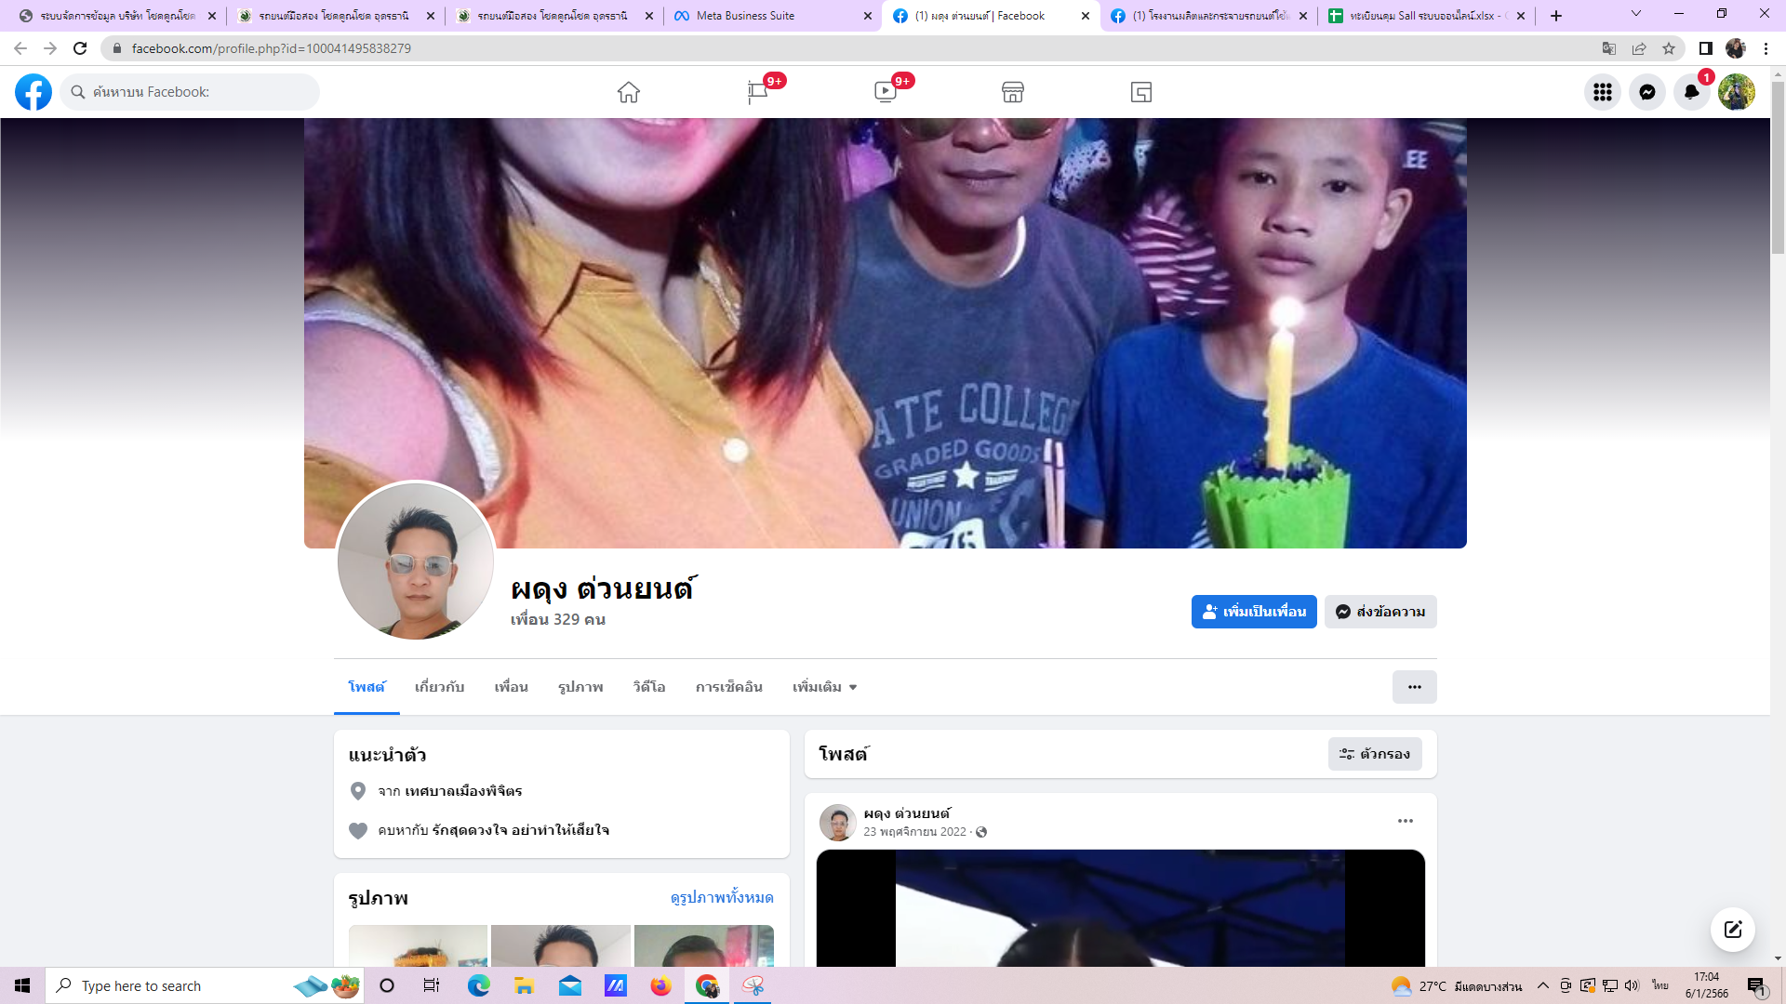1786x1004 pixels.
Task: Open the notifications bell
Action: click(x=1692, y=92)
